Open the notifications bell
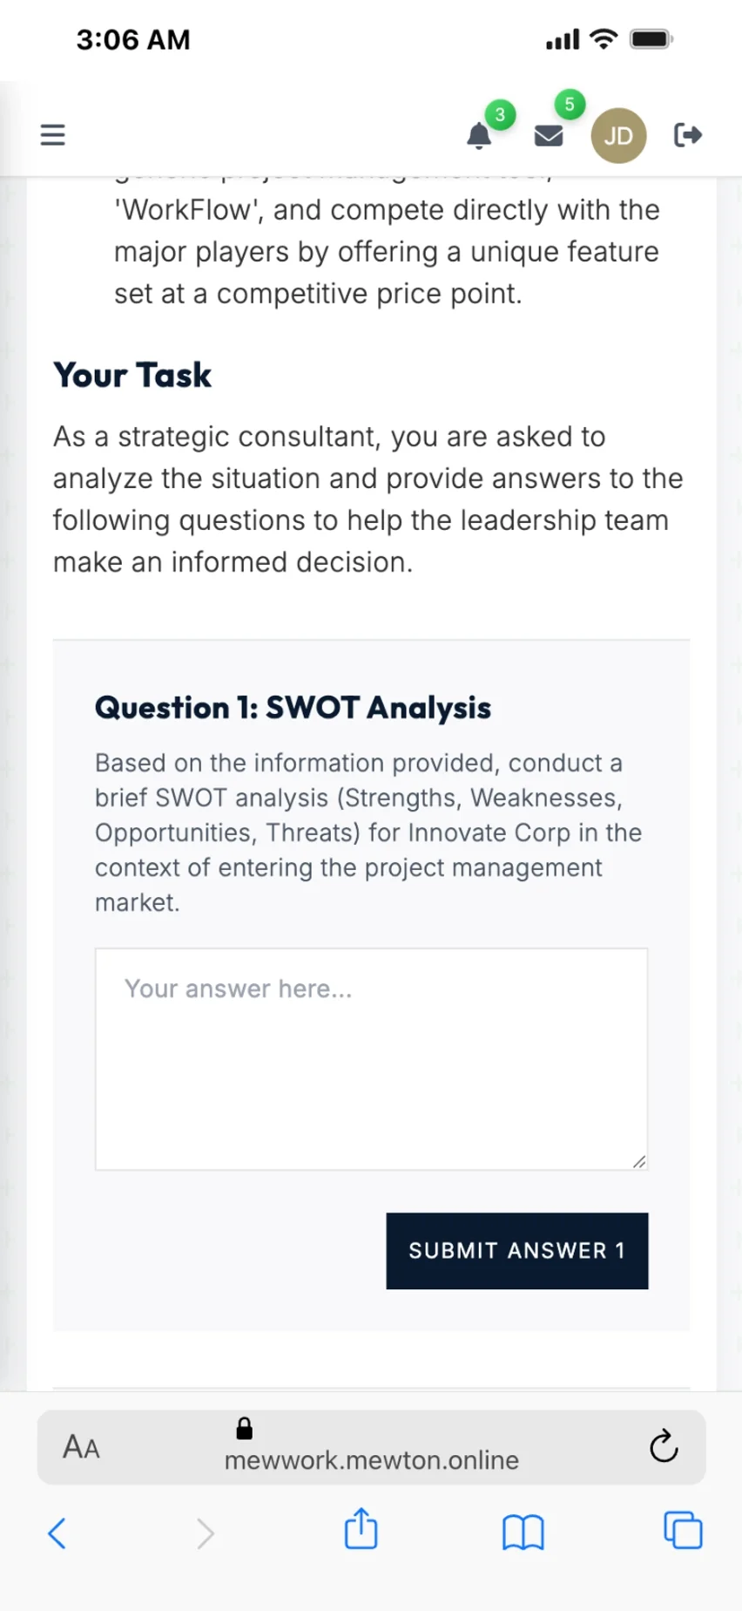Viewport: 742px width, 1611px height. (x=479, y=136)
